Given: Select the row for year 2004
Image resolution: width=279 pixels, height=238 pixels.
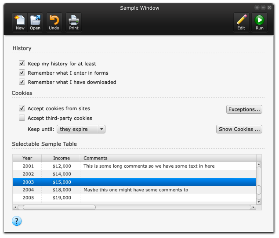Looking at the screenshot, I should pyautogui.click(x=134, y=190).
